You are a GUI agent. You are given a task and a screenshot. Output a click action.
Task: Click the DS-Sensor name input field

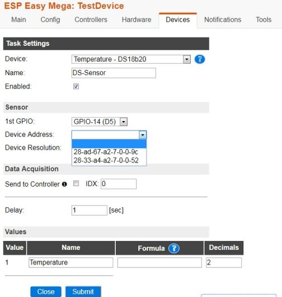[x=114, y=73]
